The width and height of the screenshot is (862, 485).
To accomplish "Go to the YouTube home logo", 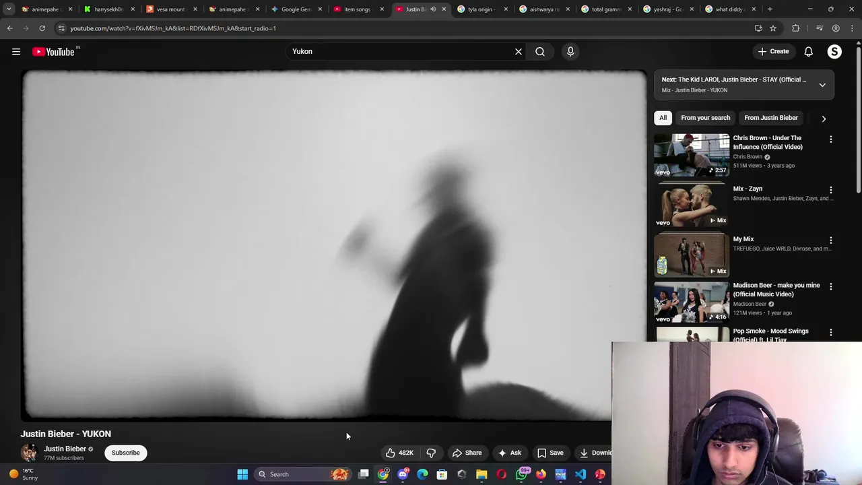I will 53,52.
